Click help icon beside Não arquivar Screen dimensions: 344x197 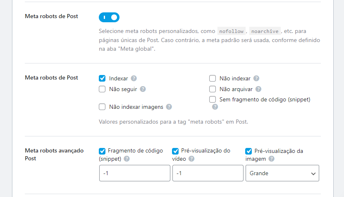tap(258, 89)
